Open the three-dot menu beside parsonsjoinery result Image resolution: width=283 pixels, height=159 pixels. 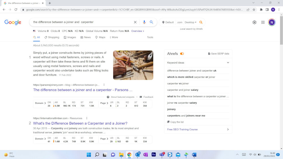104,85
